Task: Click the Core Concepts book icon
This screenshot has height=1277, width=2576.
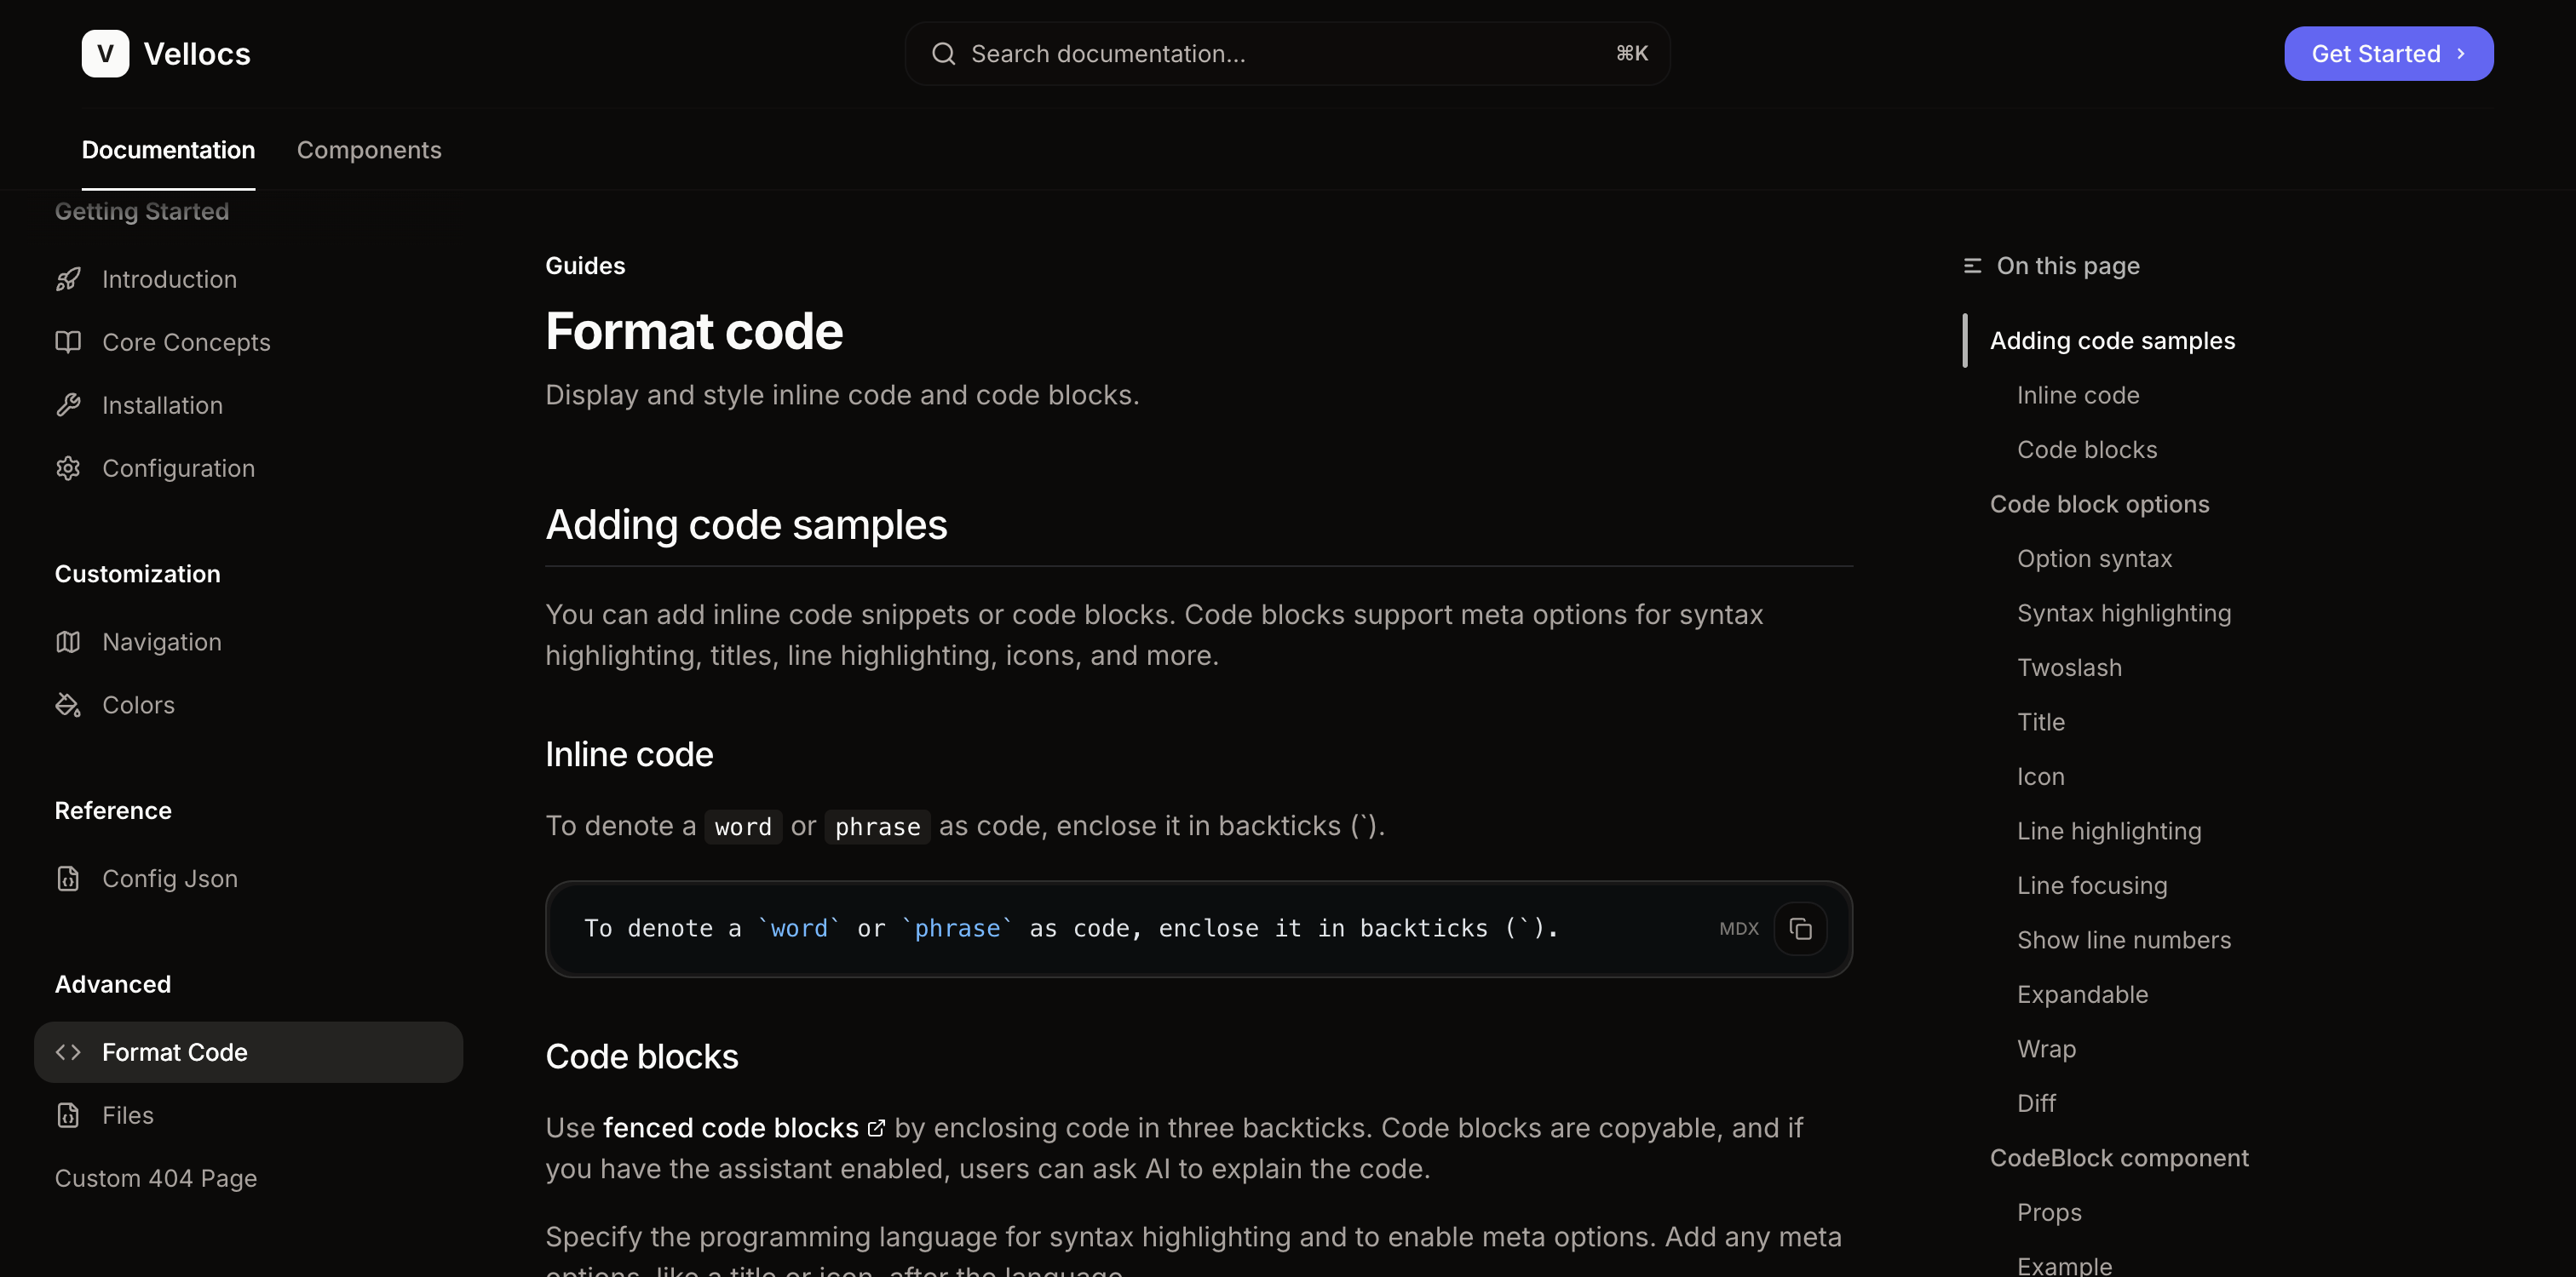Action: (67, 341)
